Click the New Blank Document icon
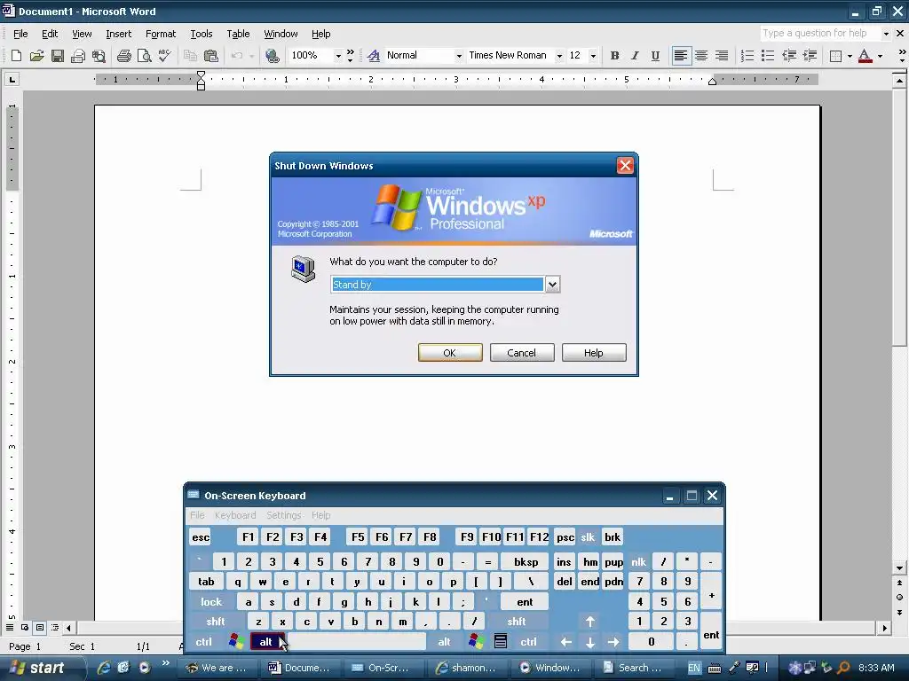 coord(16,56)
